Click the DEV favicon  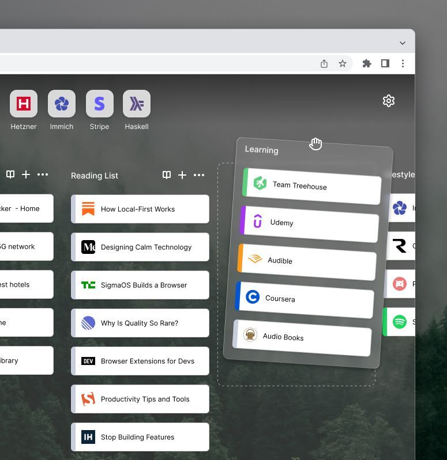(x=88, y=361)
